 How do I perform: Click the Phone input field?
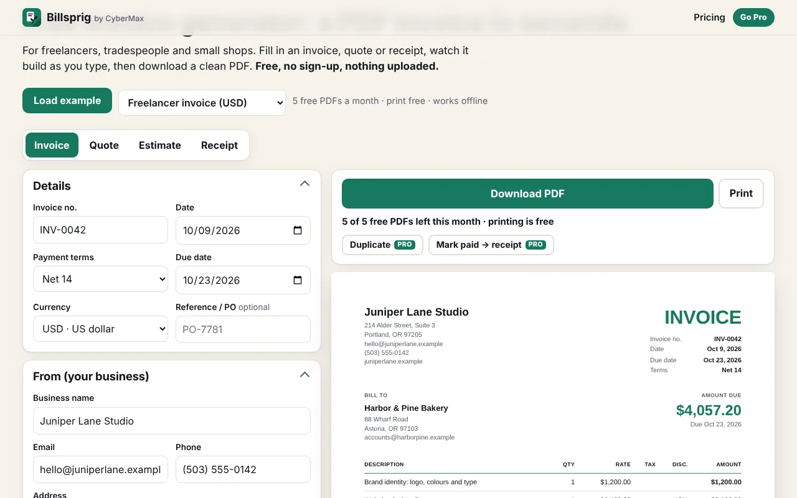[243, 469]
